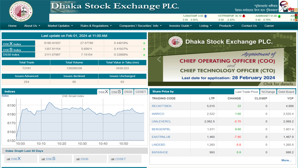This screenshot has height=168, width=298.
Task: Click the DS30 Index green up-arrow icon
Action: pyautogui.click(x=144, y=55)
